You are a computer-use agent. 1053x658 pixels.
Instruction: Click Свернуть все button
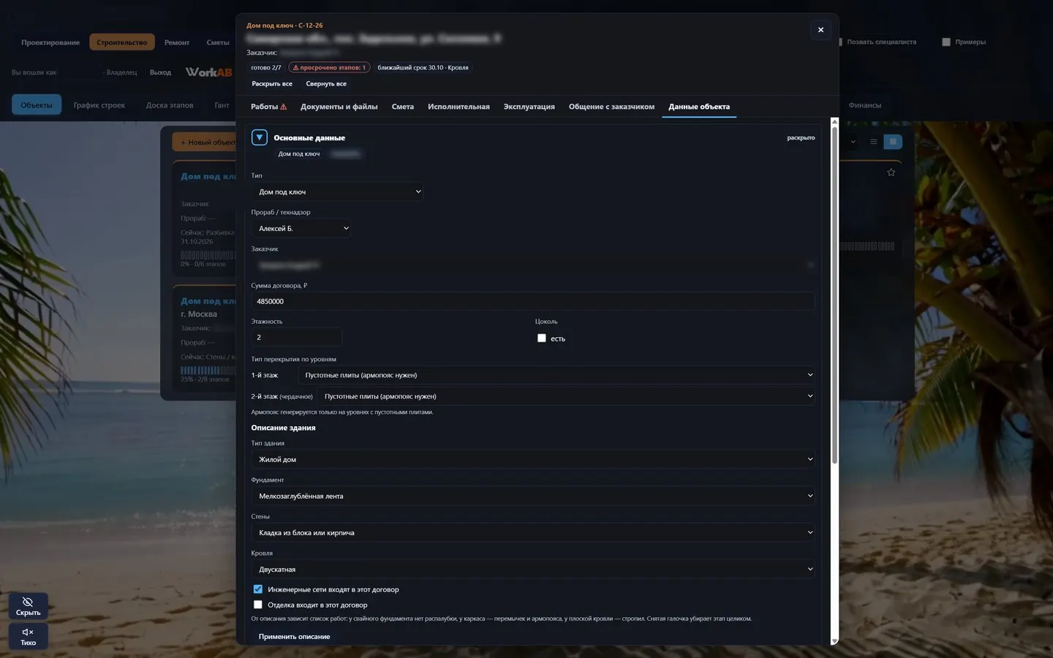(326, 84)
